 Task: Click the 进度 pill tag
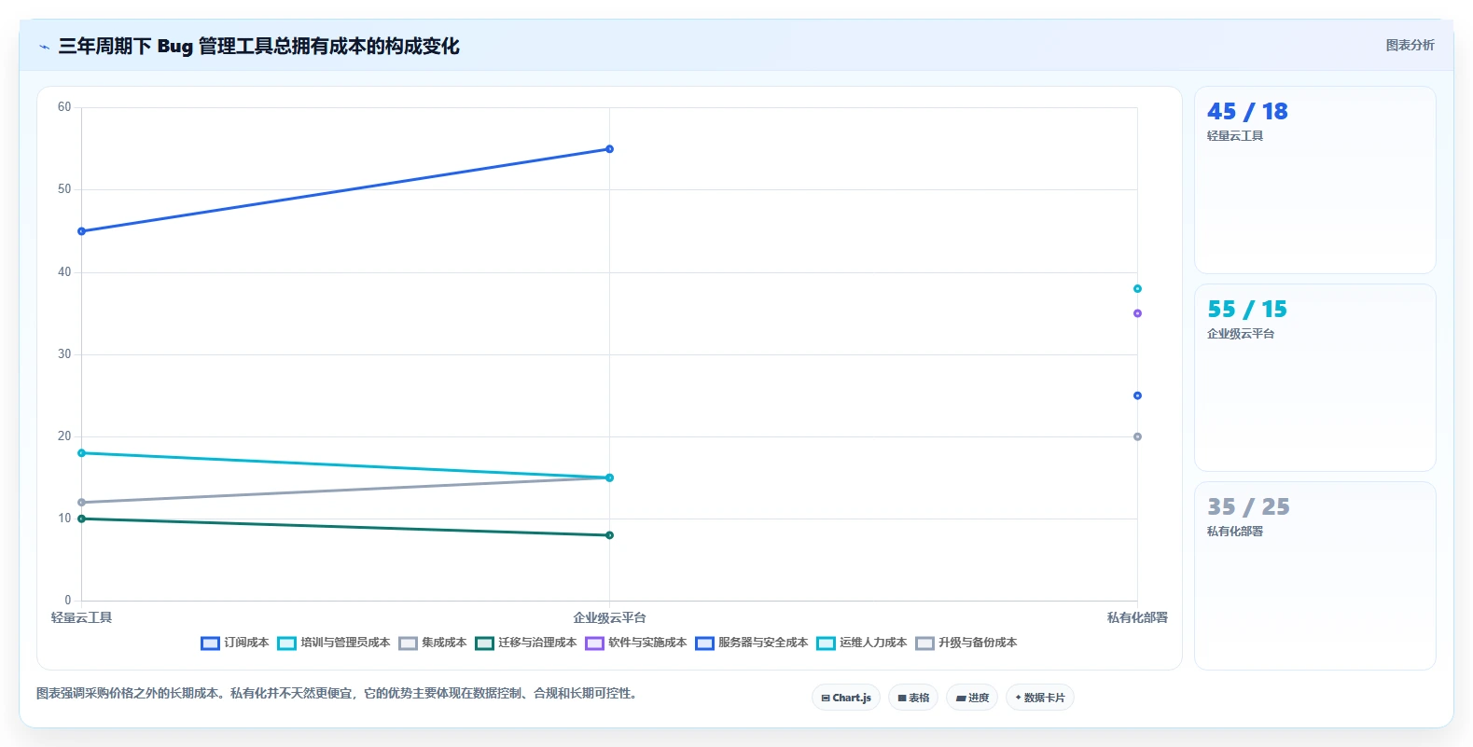(972, 698)
